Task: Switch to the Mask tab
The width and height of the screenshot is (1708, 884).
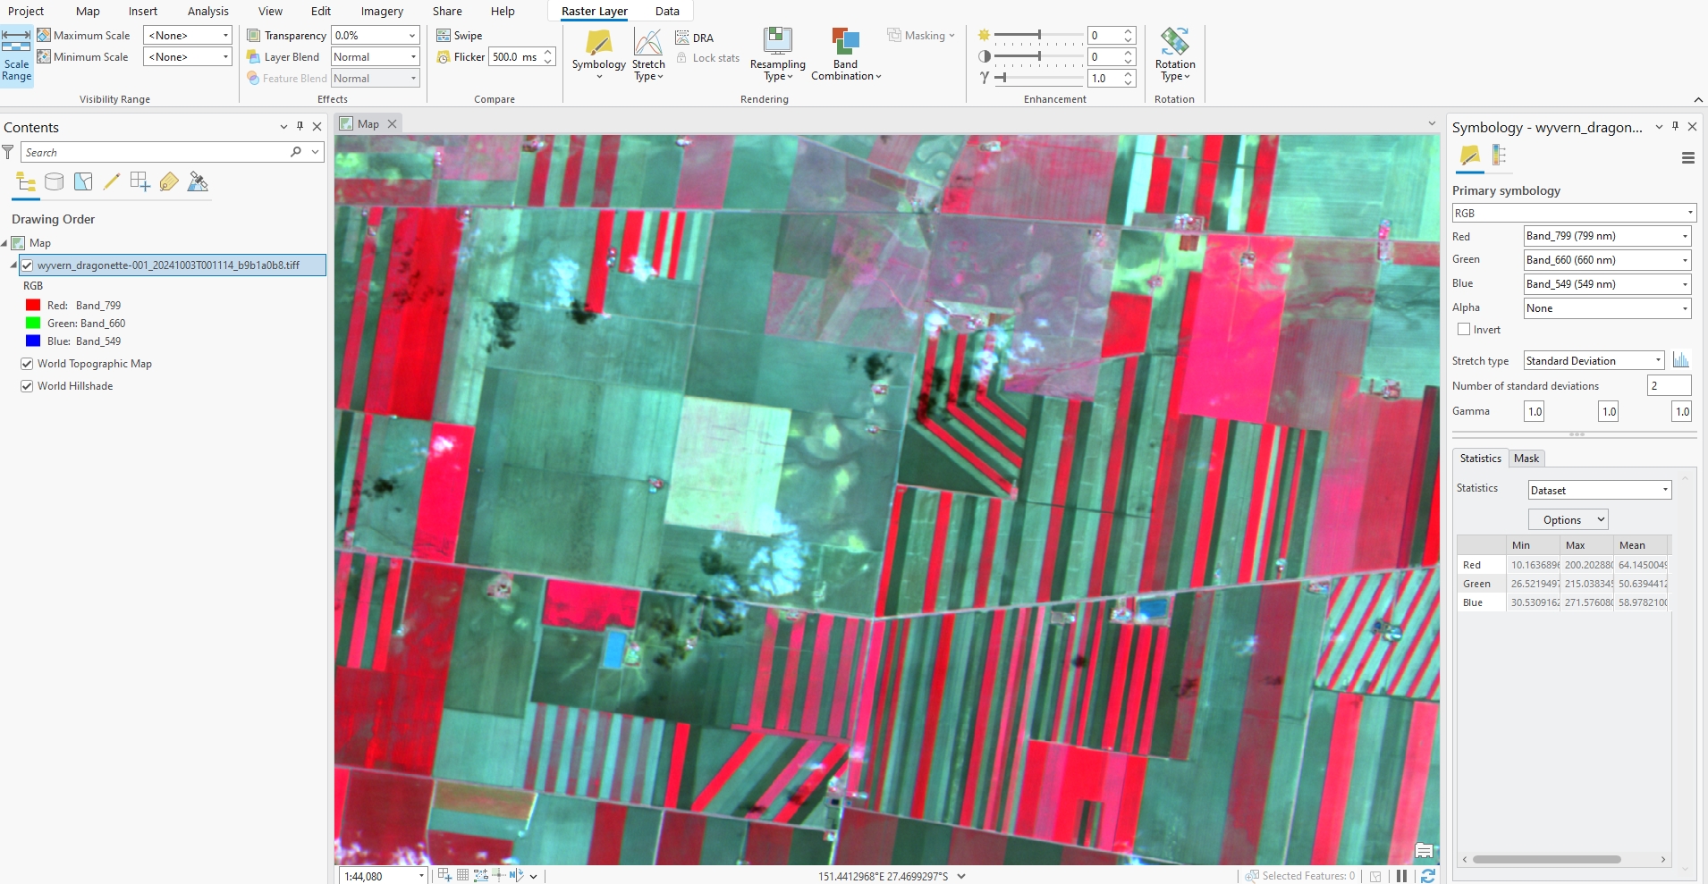Action: 1526,459
